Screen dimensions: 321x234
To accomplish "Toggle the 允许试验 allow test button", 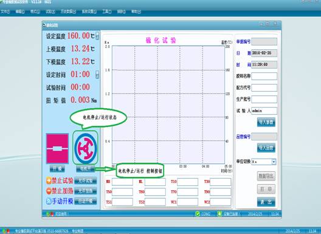I will click(85, 181).
